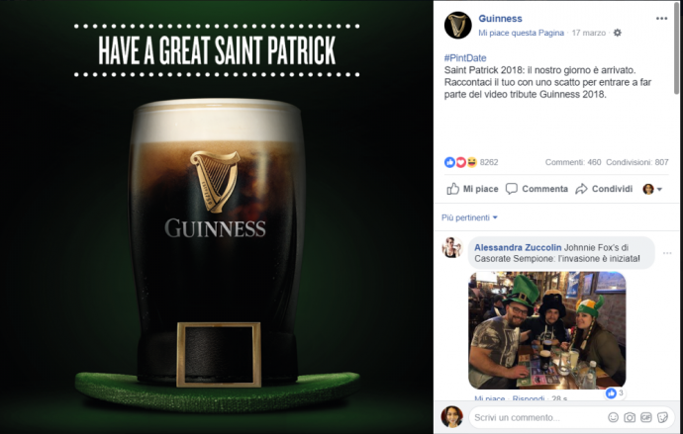The height and width of the screenshot is (434, 683).
Task: Click the Guinness page name link
Action: click(500, 18)
